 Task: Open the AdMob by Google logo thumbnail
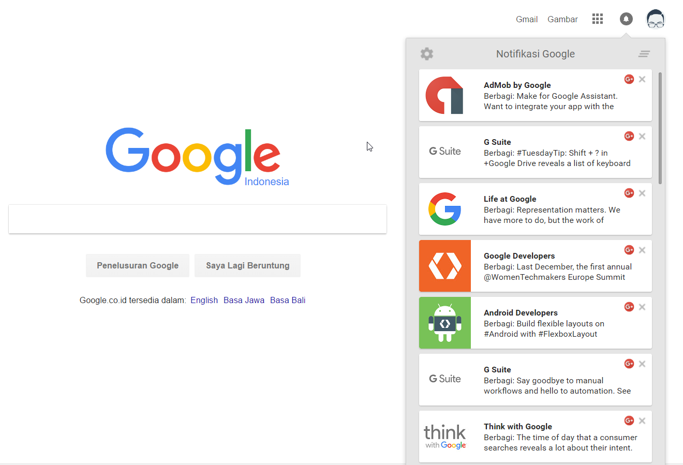coord(445,95)
